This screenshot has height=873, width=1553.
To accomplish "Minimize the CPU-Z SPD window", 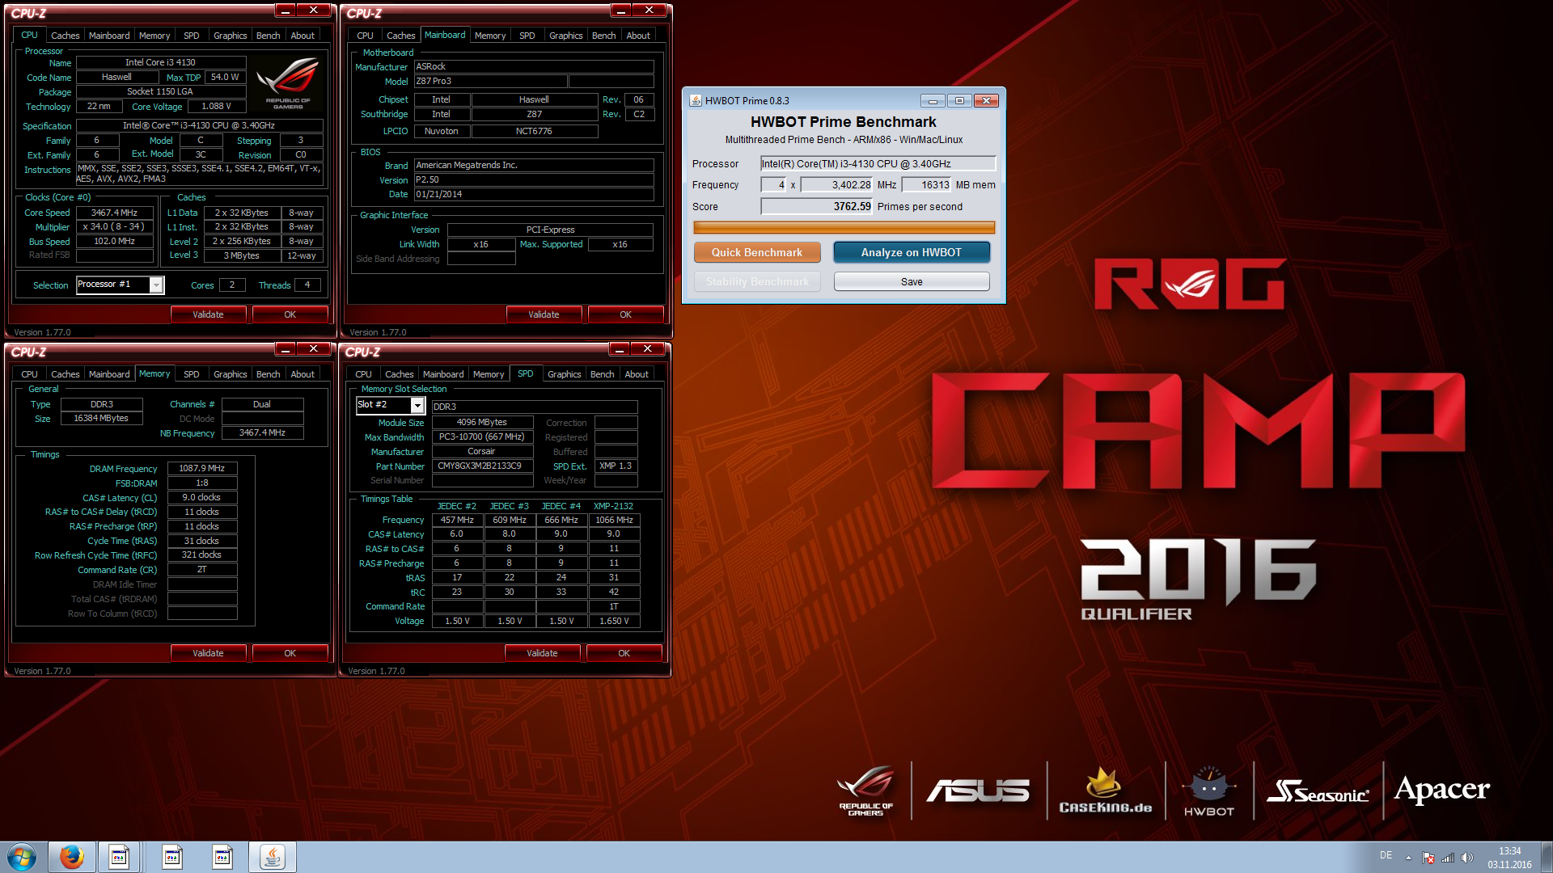I will (620, 348).
